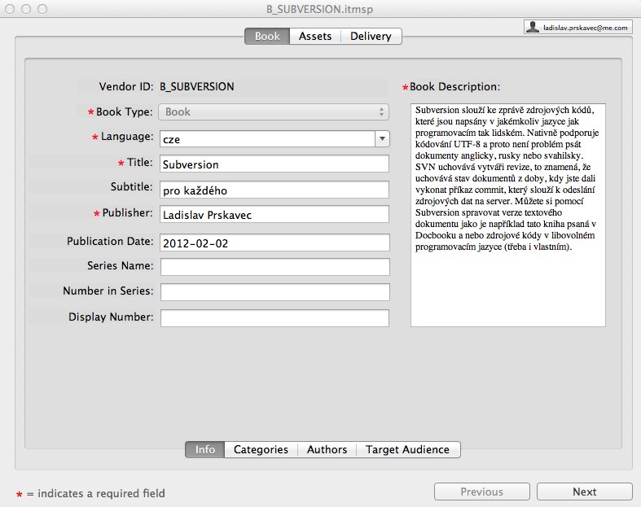
Task: Switch to the Delivery tab
Action: click(371, 37)
